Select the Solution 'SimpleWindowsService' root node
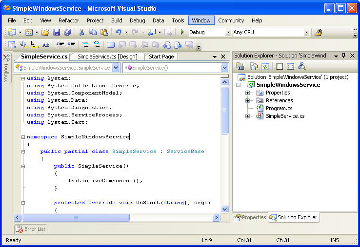The height and width of the screenshot is (247, 360). [298, 77]
